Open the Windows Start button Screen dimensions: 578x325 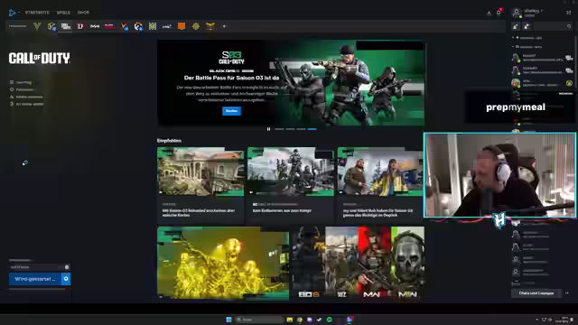228,320
